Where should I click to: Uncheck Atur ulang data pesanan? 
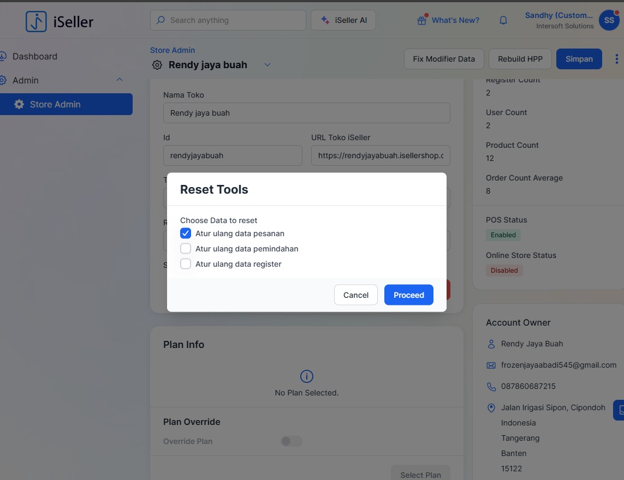(186, 233)
